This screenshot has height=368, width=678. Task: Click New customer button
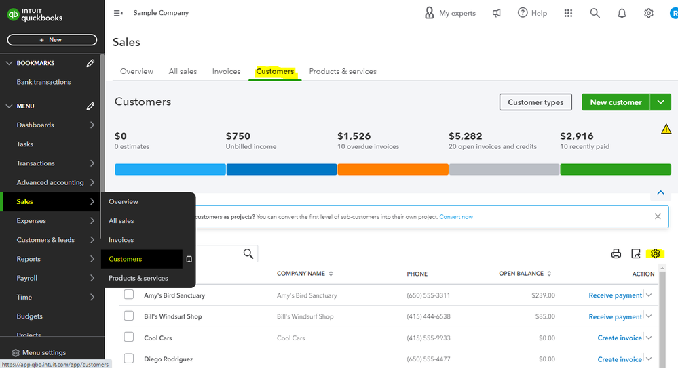(616, 102)
